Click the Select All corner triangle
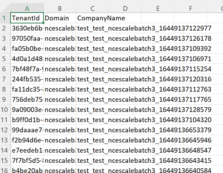 5,8
